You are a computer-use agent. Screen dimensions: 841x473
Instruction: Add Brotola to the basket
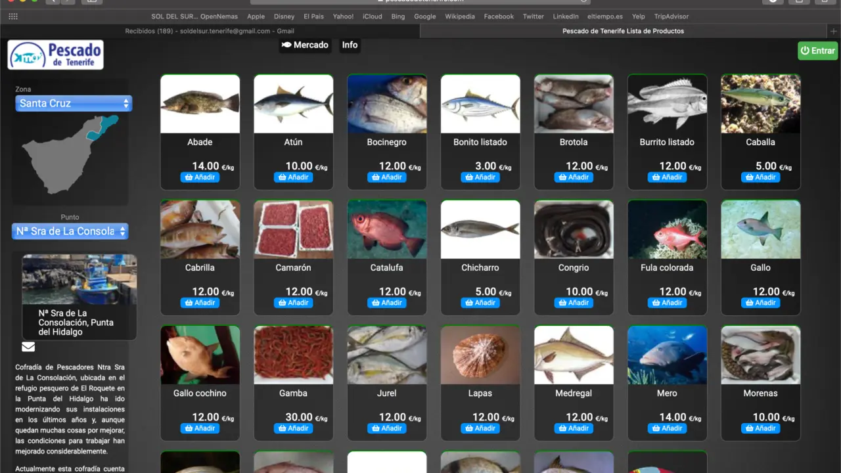coord(574,177)
